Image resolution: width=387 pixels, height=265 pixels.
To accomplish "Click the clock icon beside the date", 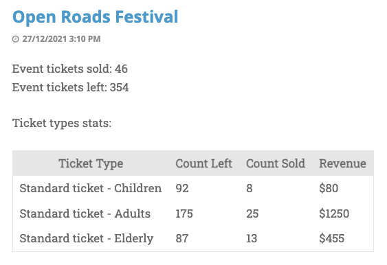I will point(16,39).
